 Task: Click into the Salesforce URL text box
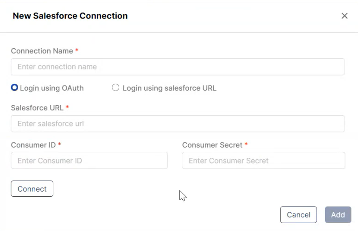[x=178, y=124]
